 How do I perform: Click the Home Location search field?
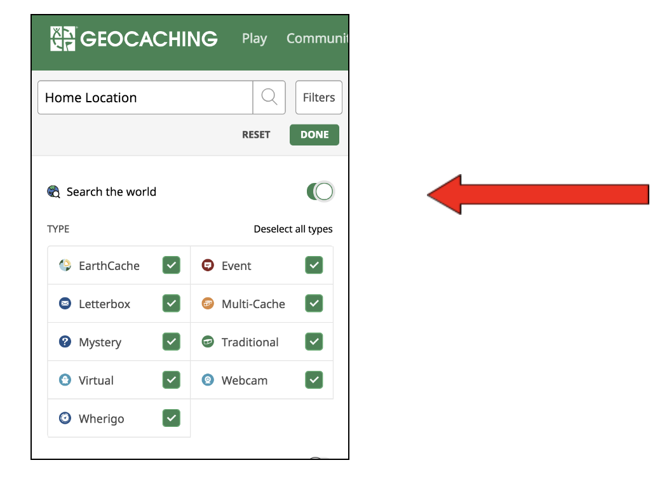pos(145,97)
